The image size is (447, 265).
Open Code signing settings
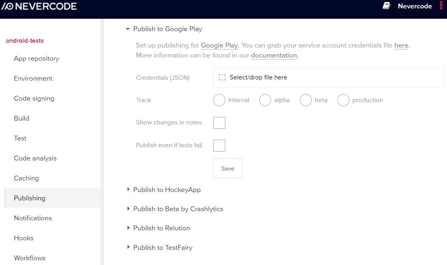(34, 99)
